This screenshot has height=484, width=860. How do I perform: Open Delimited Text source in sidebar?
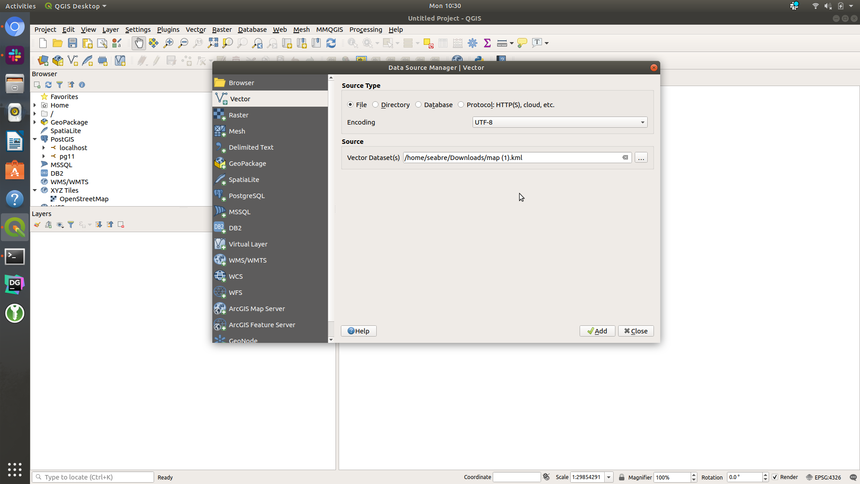tap(251, 147)
